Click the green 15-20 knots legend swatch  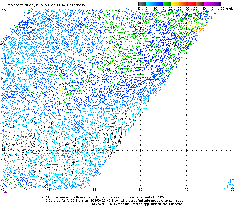click(x=167, y=4)
